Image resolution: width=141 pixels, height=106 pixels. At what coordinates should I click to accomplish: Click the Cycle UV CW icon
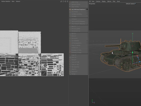(x=70, y=64)
